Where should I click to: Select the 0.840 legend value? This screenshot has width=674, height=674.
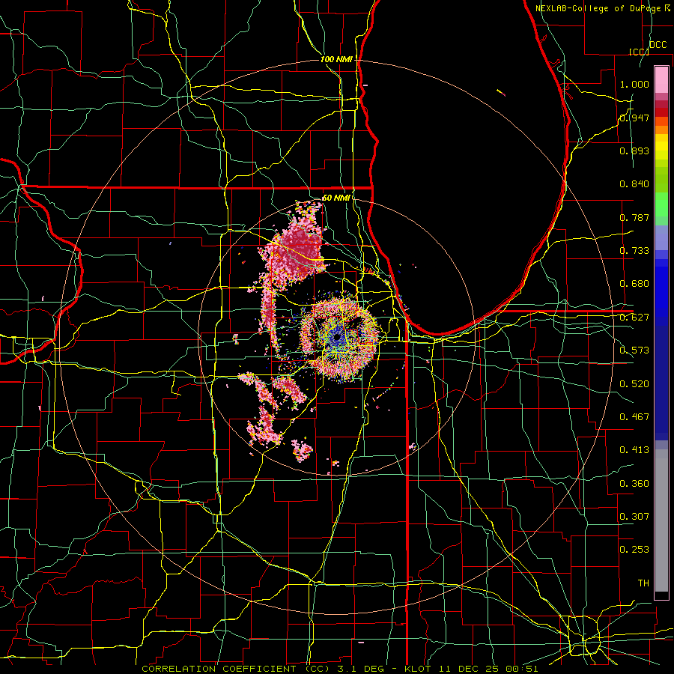tap(634, 184)
